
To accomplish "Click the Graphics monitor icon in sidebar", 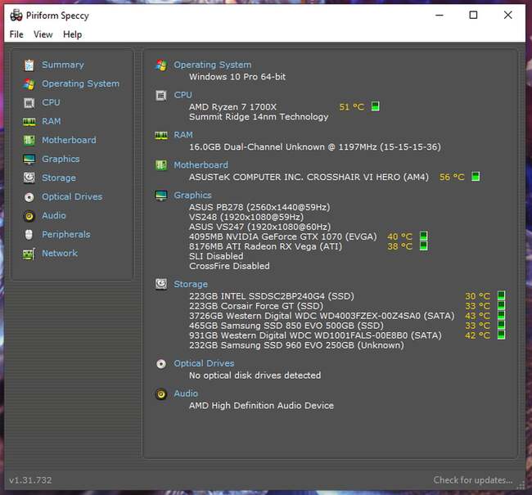I will [x=29, y=159].
